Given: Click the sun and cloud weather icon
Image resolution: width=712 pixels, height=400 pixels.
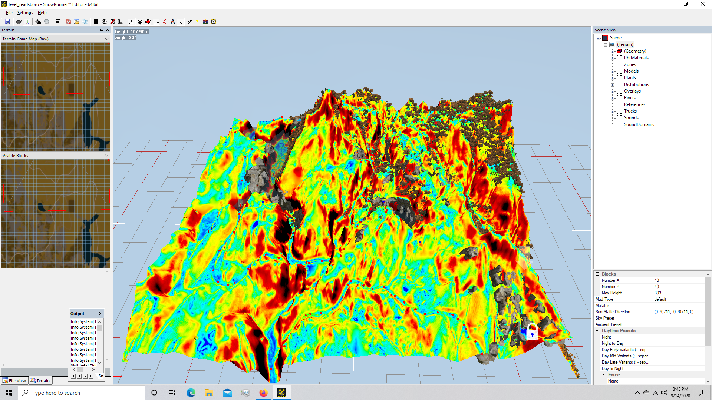Looking at the screenshot, I should coord(38,22).
